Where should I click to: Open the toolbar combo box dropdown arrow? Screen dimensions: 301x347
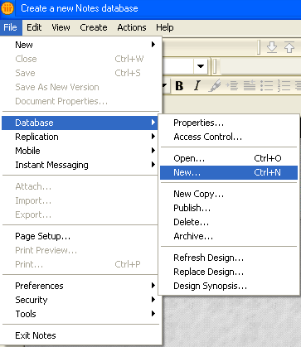(x=201, y=66)
